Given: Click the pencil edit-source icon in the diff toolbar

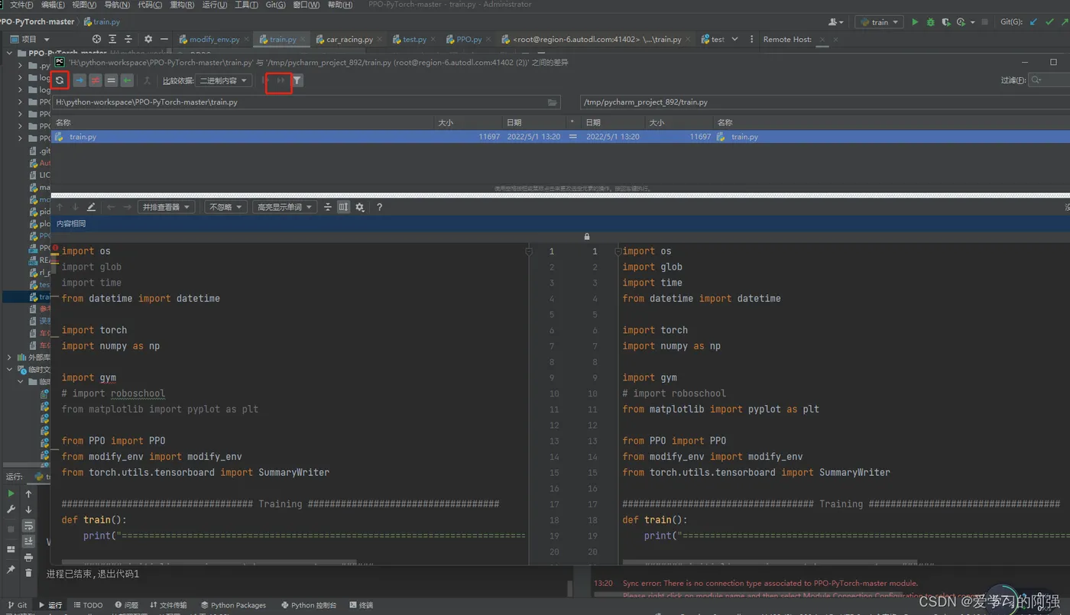Looking at the screenshot, I should (x=92, y=207).
